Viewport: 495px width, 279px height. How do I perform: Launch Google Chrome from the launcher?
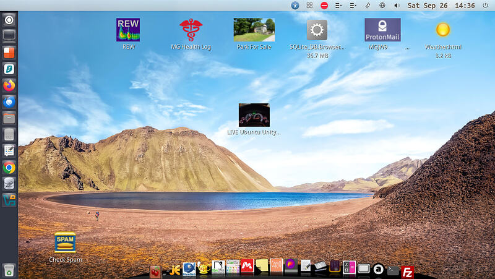(x=9, y=168)
